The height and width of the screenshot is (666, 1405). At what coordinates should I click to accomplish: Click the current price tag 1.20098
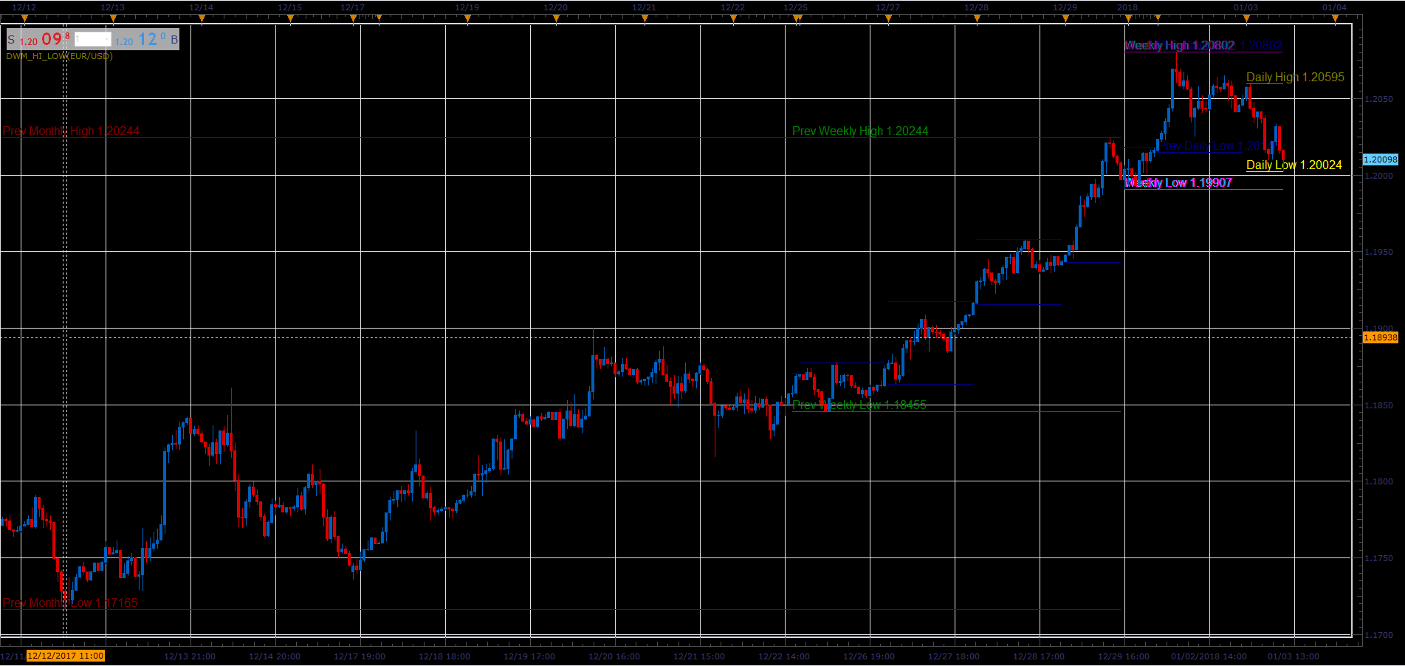click(x=1380, y=159)
